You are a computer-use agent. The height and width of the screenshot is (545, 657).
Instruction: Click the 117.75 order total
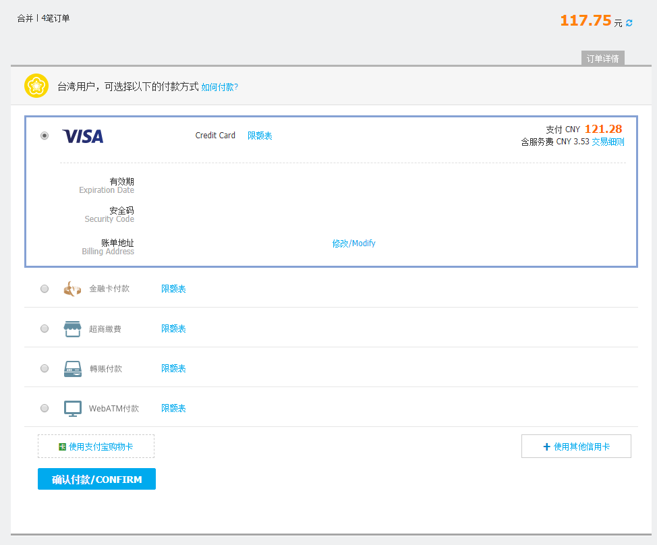pyautogui.click(x=585, y=20)
